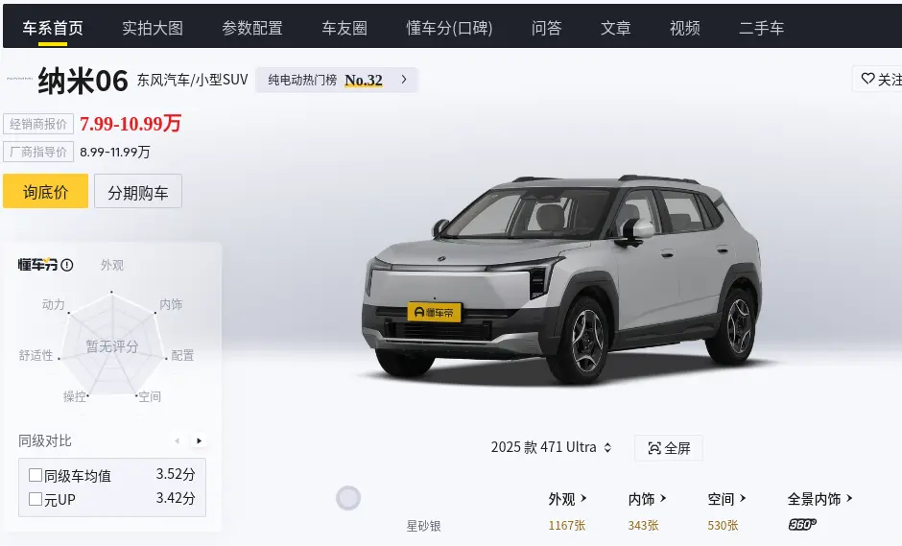
Task: Open the 2025款 471 Ultra model dropdown
Action: pyautogui.click(x=551, y=447)
